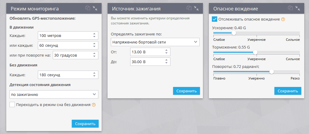Click the Режим мониторинга panel title

(35, 9)
